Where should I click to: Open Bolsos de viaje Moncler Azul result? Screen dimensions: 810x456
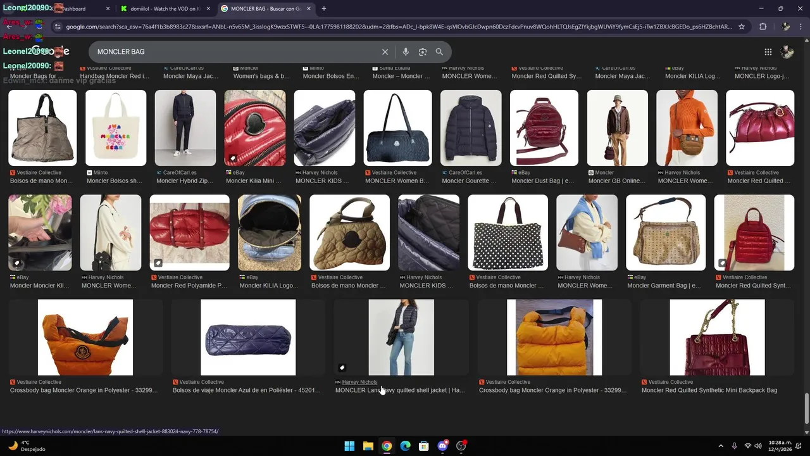click(x=246, y=390)
